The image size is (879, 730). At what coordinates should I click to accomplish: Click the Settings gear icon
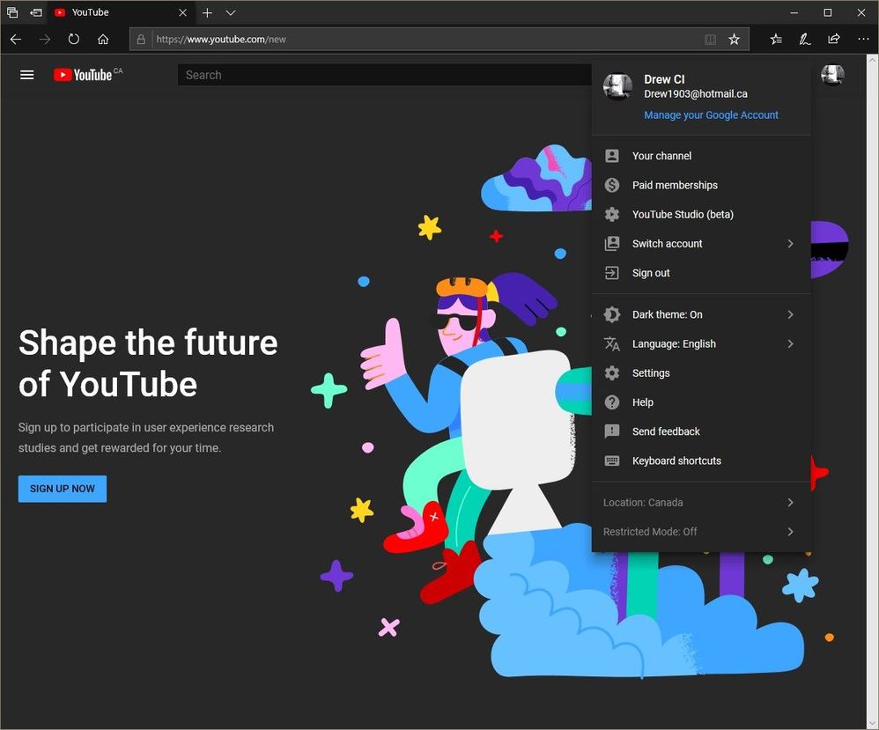[x=612, y=372]
